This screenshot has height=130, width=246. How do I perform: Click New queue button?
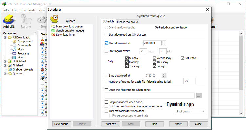click(61, 124)
